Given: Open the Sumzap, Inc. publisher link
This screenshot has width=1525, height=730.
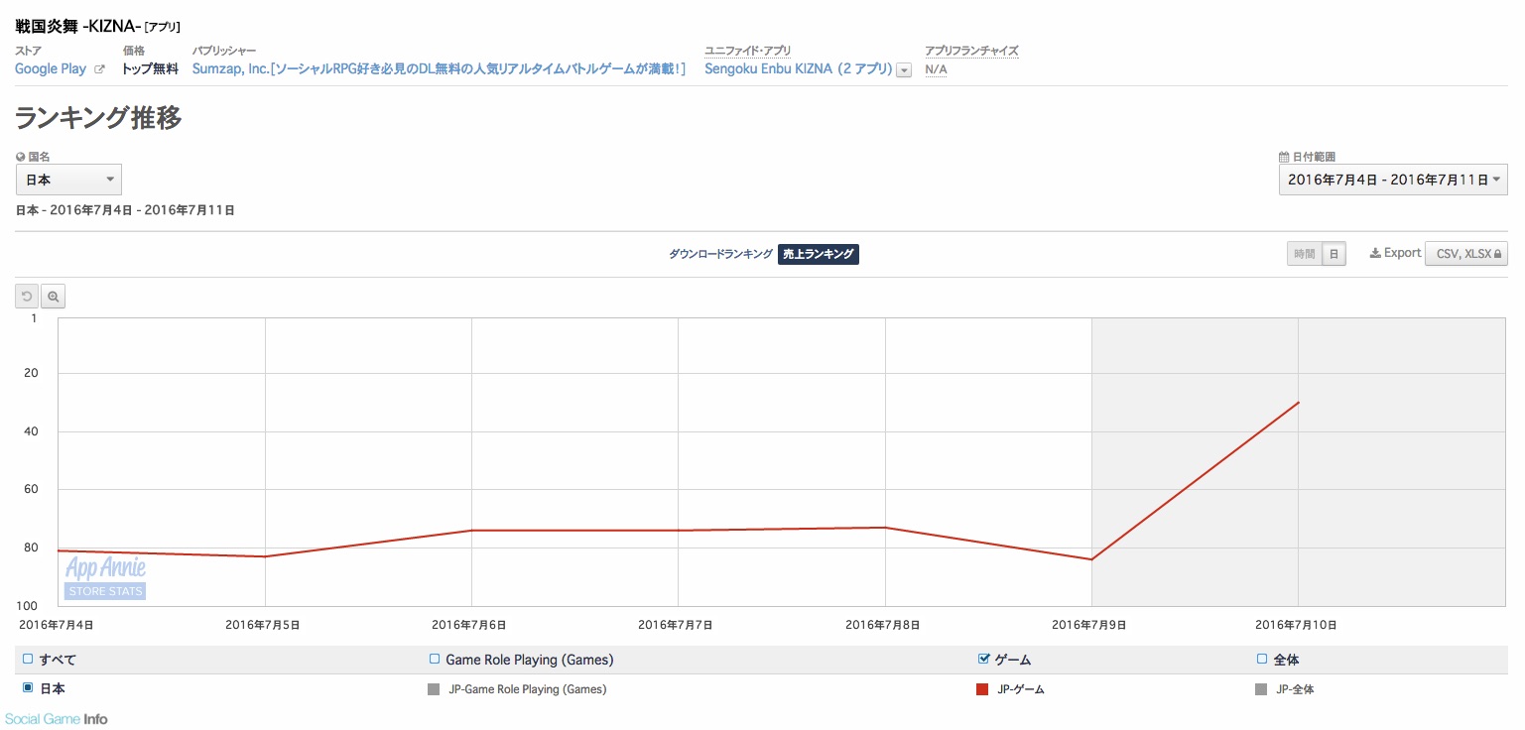Looking at the screenshot, I should (x=439, y=69).
